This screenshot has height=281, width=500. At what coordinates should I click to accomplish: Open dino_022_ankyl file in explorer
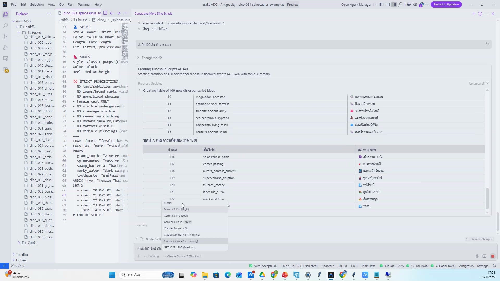42,134
